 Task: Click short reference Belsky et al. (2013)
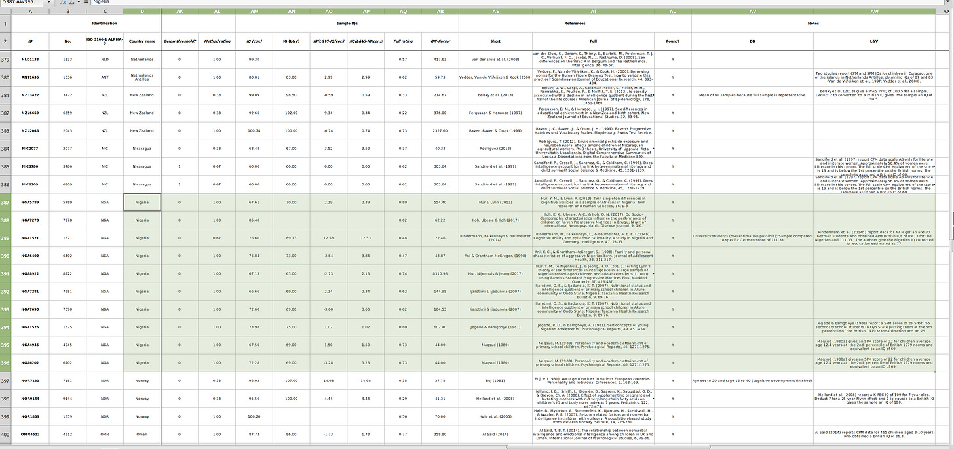[495, 95]
